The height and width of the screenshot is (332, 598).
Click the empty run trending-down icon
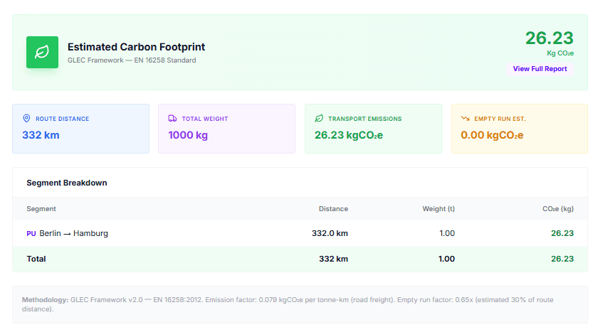(465, 119)
